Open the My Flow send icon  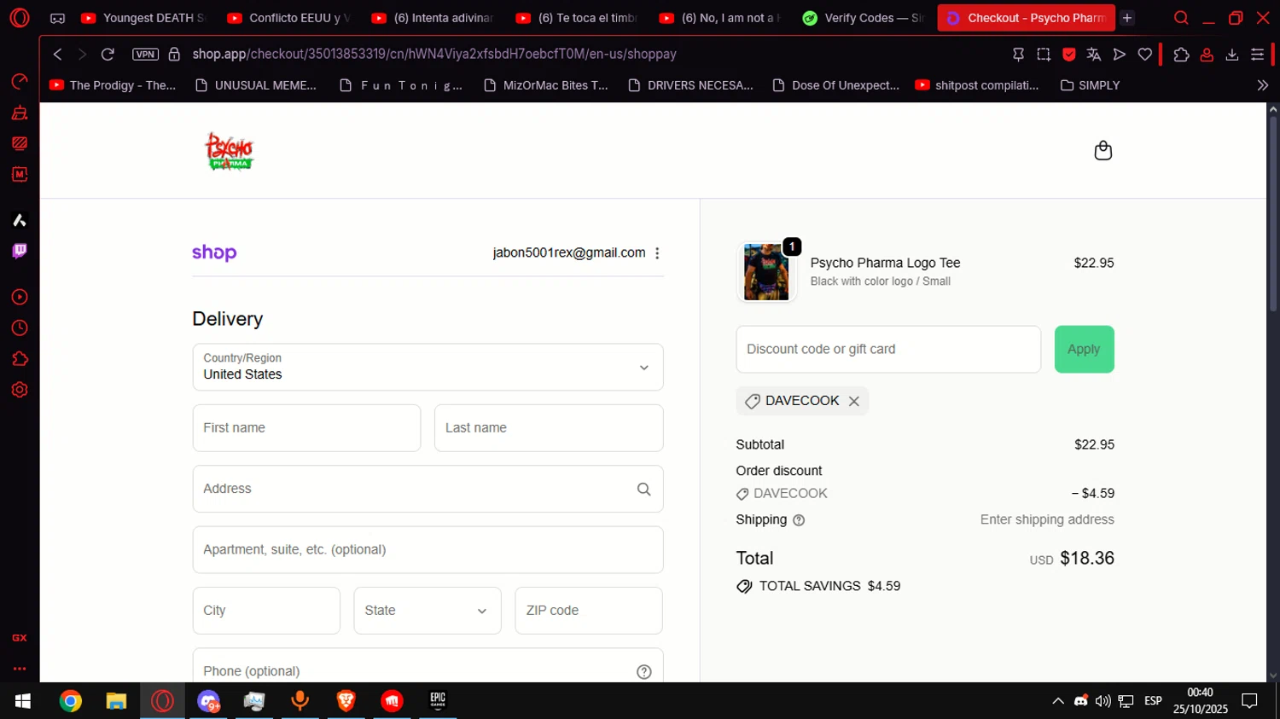pos(1120,54)
